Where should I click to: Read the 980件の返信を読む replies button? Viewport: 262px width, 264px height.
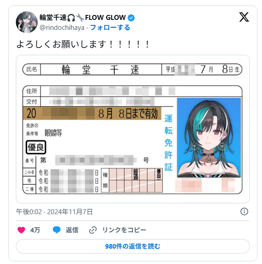click(133, 246)
